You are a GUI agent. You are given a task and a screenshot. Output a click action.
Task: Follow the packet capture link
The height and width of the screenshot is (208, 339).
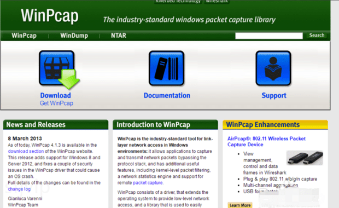148,183
